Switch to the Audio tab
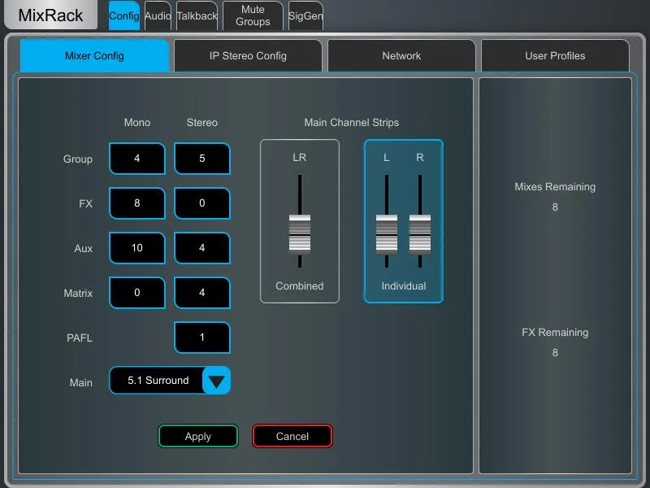This screenshot has height=488, width=650. tap(158, 15)
